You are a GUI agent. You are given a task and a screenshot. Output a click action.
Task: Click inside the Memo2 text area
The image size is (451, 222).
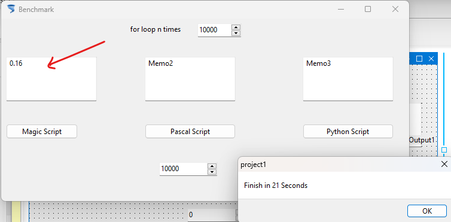coord(190,79)
